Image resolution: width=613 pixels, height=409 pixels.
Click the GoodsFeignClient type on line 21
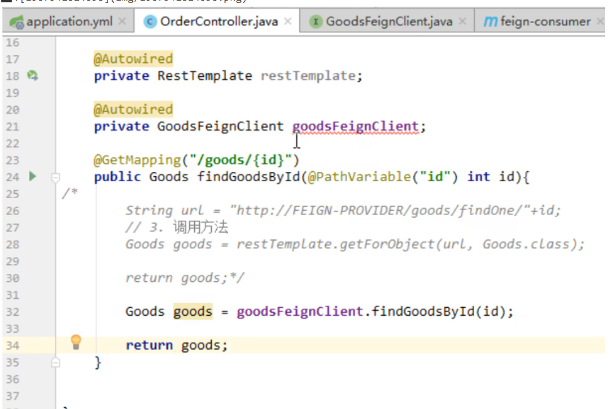pos(220,127)
